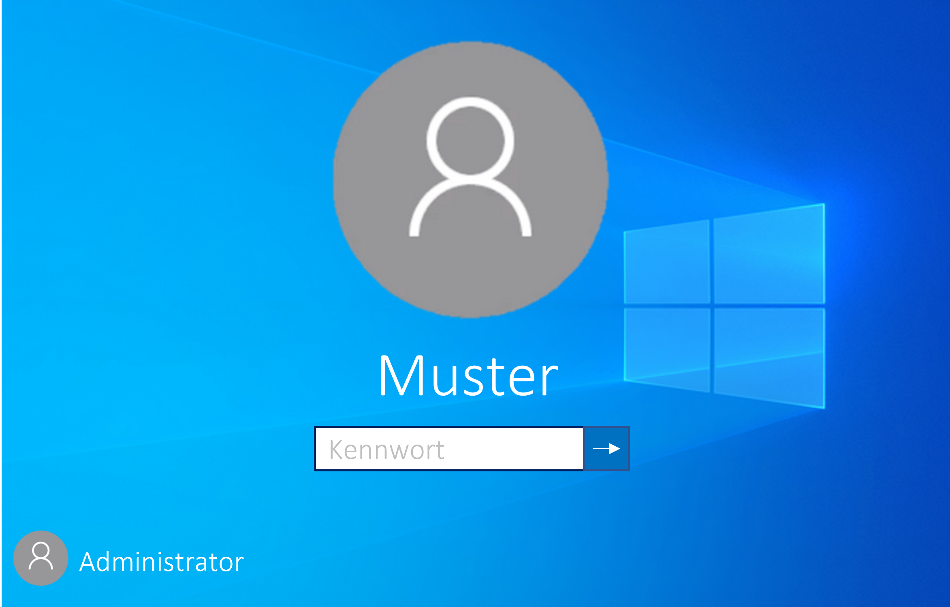Click the small Administrator avatar icon
This screenshot has height=607, width=950.
coord(41,558)
